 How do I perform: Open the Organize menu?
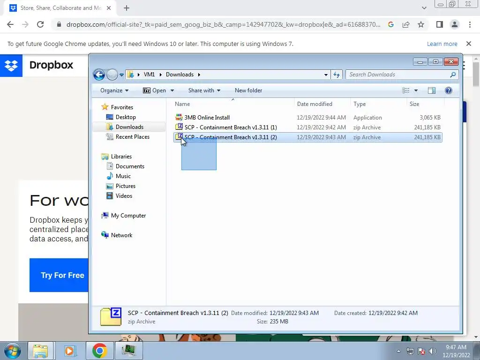click(x=114, y=90)
